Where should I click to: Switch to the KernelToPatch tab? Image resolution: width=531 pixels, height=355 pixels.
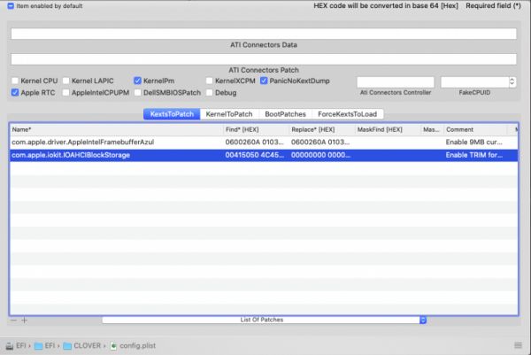pyautogui.click(x=229, y=114)
